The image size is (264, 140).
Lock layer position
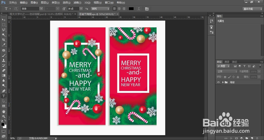pos(234,77)
